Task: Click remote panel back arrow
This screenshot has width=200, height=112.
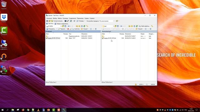Action: click(121, 26)
